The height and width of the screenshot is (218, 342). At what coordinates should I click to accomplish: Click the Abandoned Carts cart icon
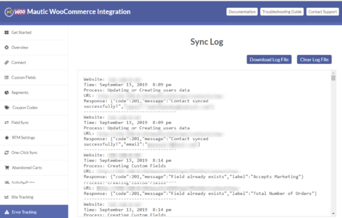point(7,168)
